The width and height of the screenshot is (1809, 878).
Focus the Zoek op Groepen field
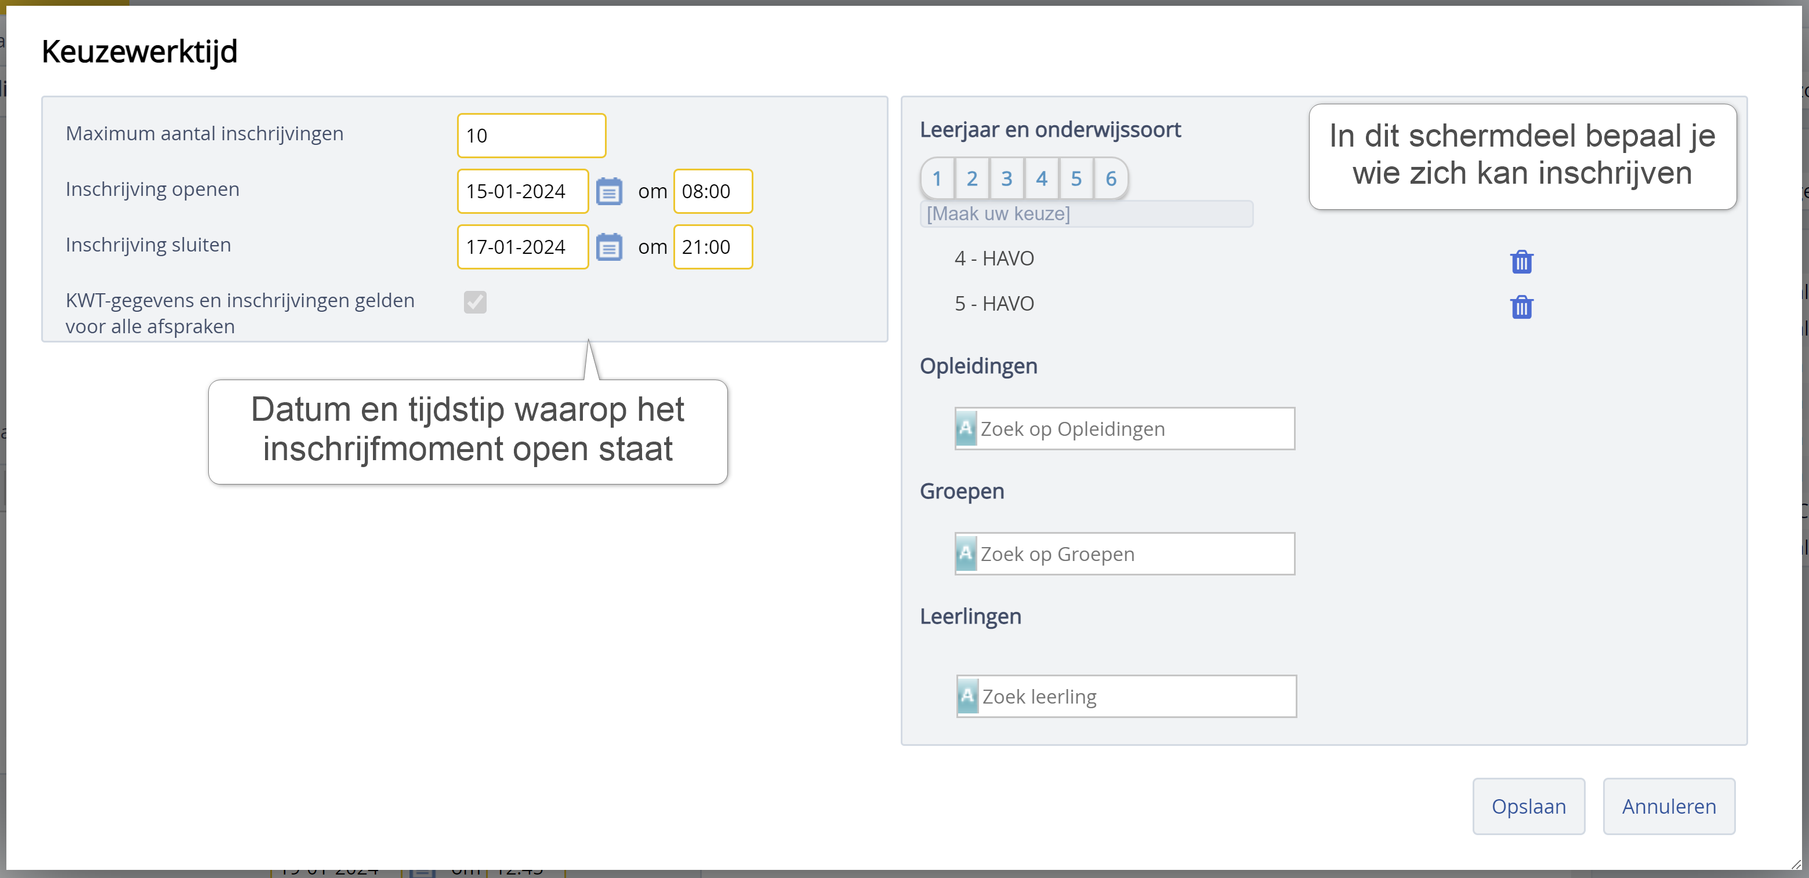[x=1125, y=554]
